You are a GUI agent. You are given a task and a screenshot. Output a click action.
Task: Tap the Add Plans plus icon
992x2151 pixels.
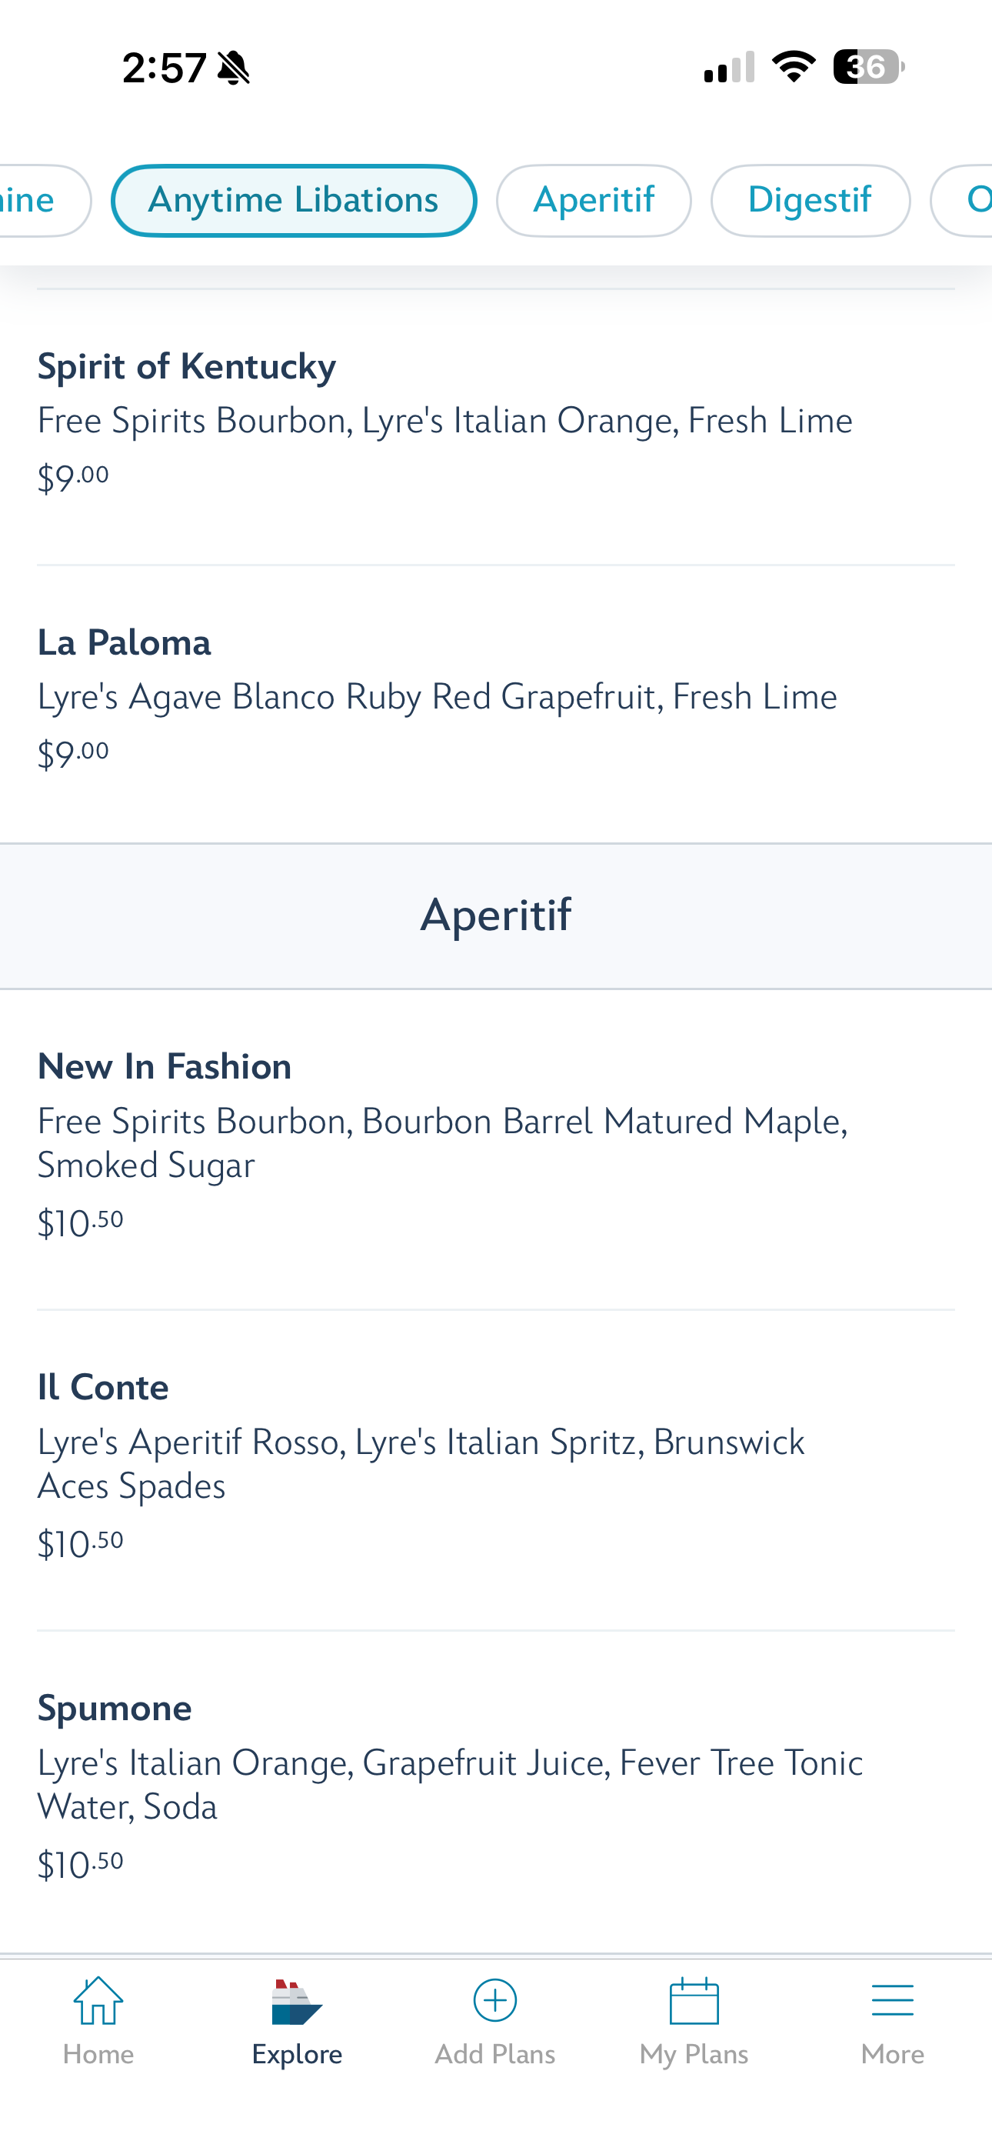495,2001
